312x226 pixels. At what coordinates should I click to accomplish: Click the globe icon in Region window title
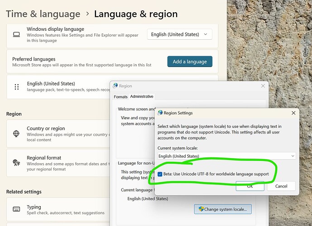pyautogui.click(x=115, y=86)
